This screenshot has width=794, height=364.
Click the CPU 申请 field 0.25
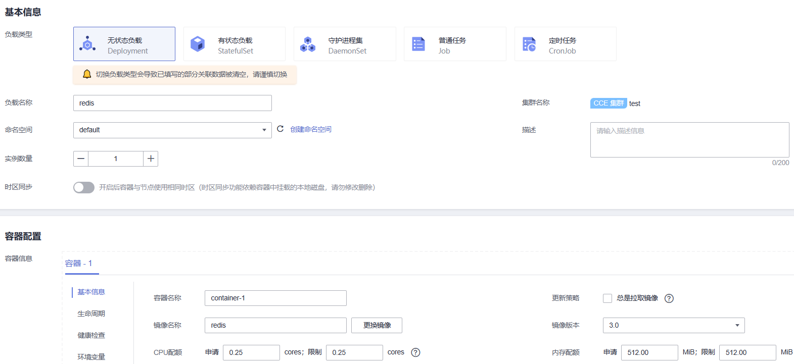(251, 352)
